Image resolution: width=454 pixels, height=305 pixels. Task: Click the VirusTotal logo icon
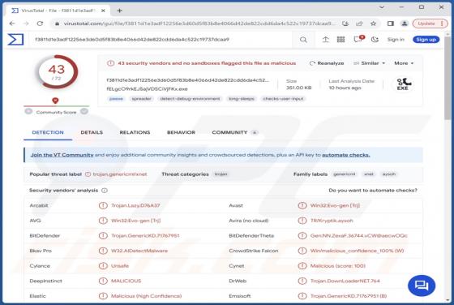pyautogui.click(x=15, y=40)
